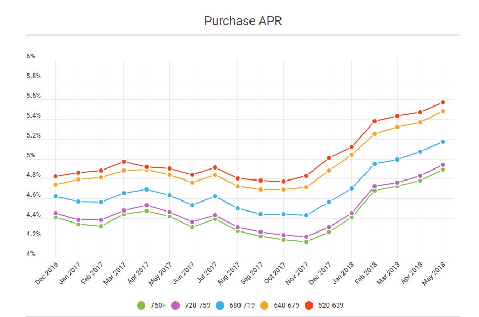Click the green 760+ legend circle
This screenshot has height=317, width=479.
coord(141,305)
